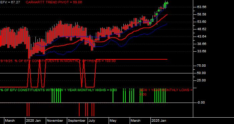Select the 33.68 price axis value
Viewport: 234px width, 124px height.
click(x=202, y=51)
